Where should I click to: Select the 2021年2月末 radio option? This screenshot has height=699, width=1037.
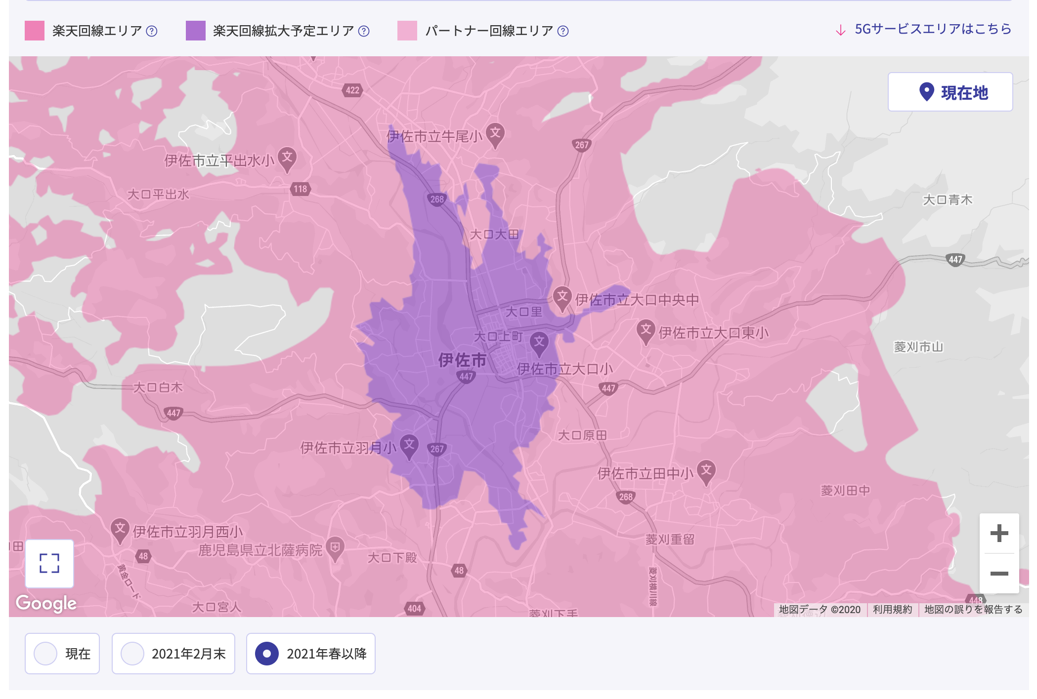(173, 654)
